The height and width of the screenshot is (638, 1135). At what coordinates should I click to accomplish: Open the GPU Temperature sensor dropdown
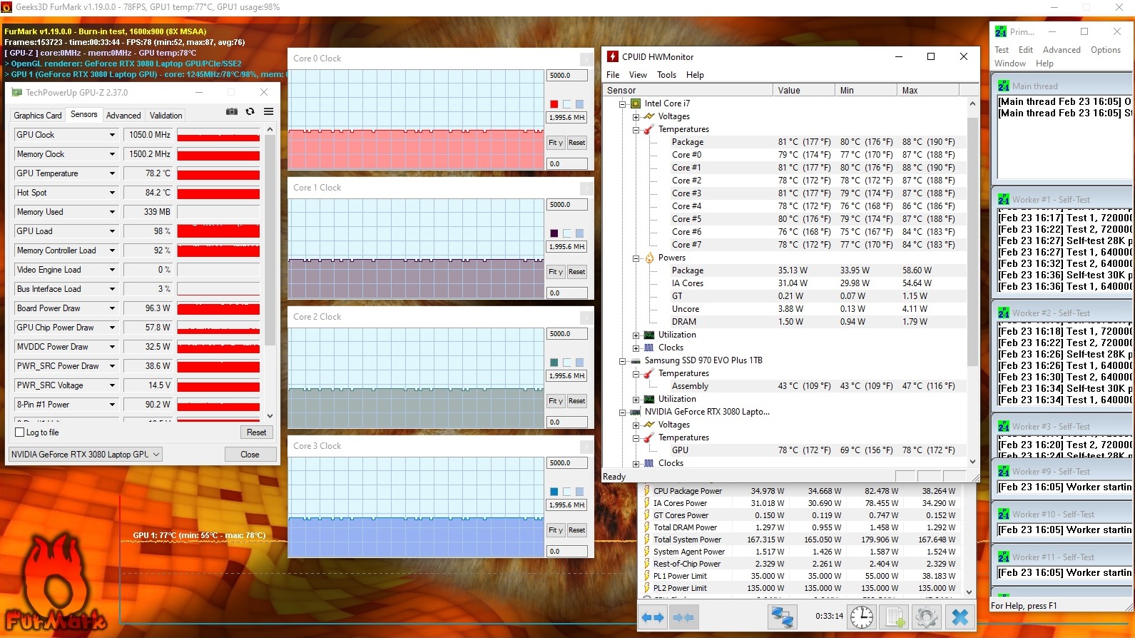pos(112,173)
